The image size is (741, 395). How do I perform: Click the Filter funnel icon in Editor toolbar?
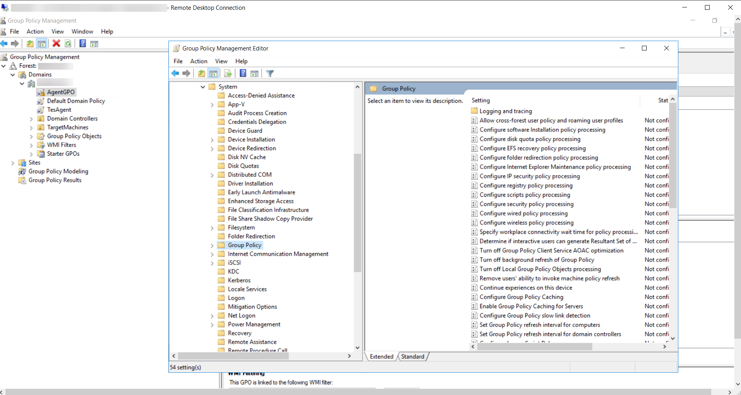click(x=270, y=74)
